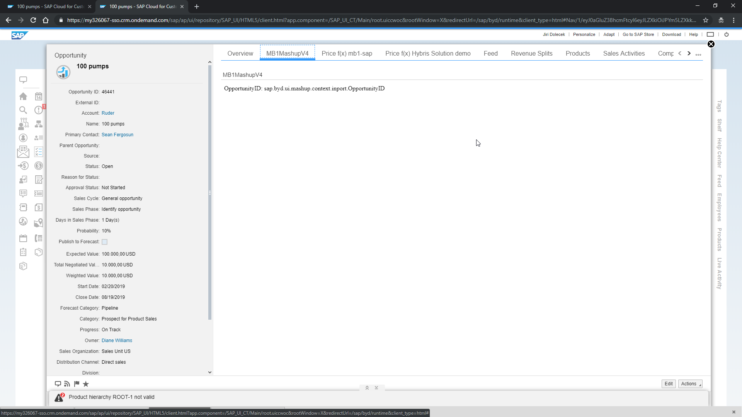Switch to the Revenue Splits tab
The width and height of the screenshot is (742, 417).
[531, 53]
